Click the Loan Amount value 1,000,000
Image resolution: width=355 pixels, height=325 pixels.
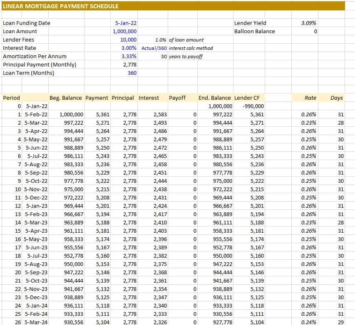[124, 32]
